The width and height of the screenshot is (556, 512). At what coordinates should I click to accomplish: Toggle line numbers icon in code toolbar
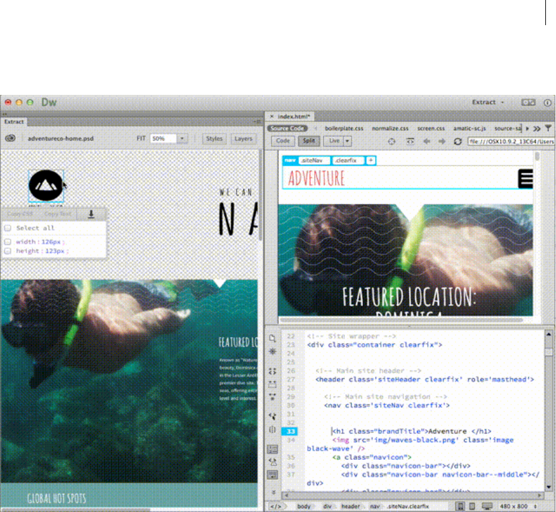[x=272, y=449]
